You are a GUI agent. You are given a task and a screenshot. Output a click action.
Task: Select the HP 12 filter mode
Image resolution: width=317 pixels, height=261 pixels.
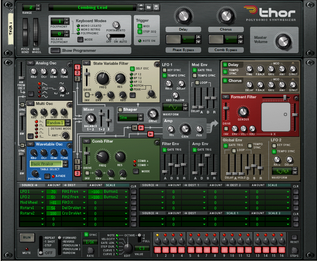(131, 82)
